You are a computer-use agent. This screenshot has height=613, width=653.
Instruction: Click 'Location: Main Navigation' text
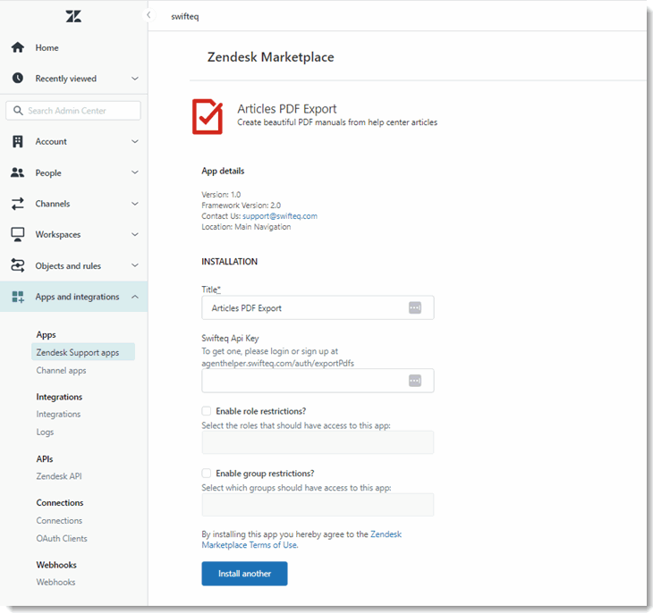point(246,227)
